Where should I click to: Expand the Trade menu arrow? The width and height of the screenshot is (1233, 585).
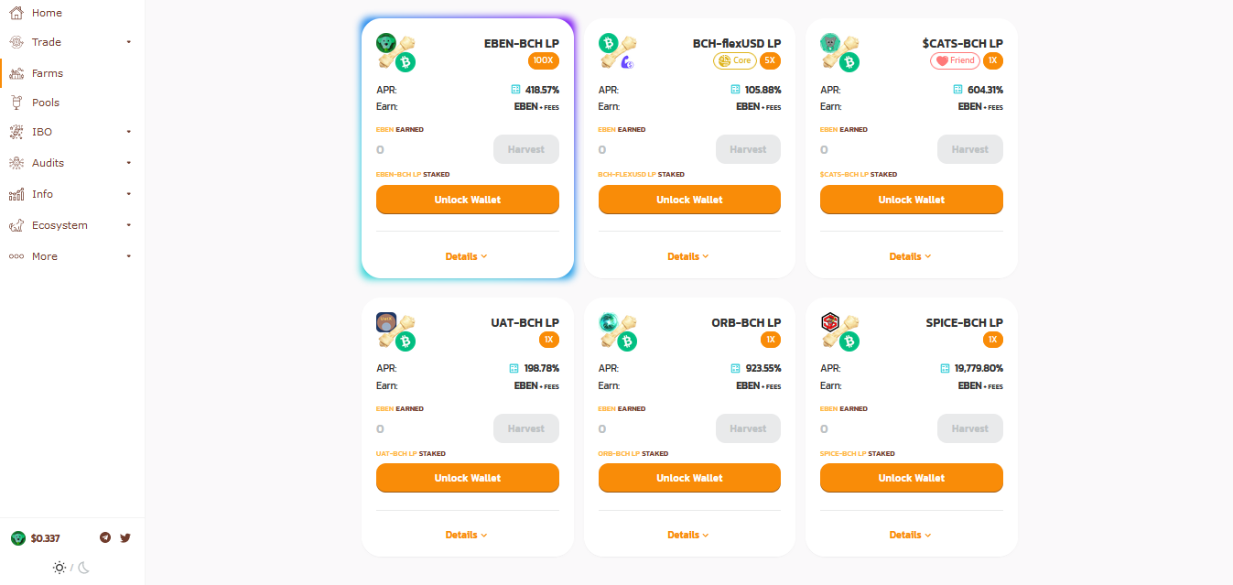(x=129, y=42)
